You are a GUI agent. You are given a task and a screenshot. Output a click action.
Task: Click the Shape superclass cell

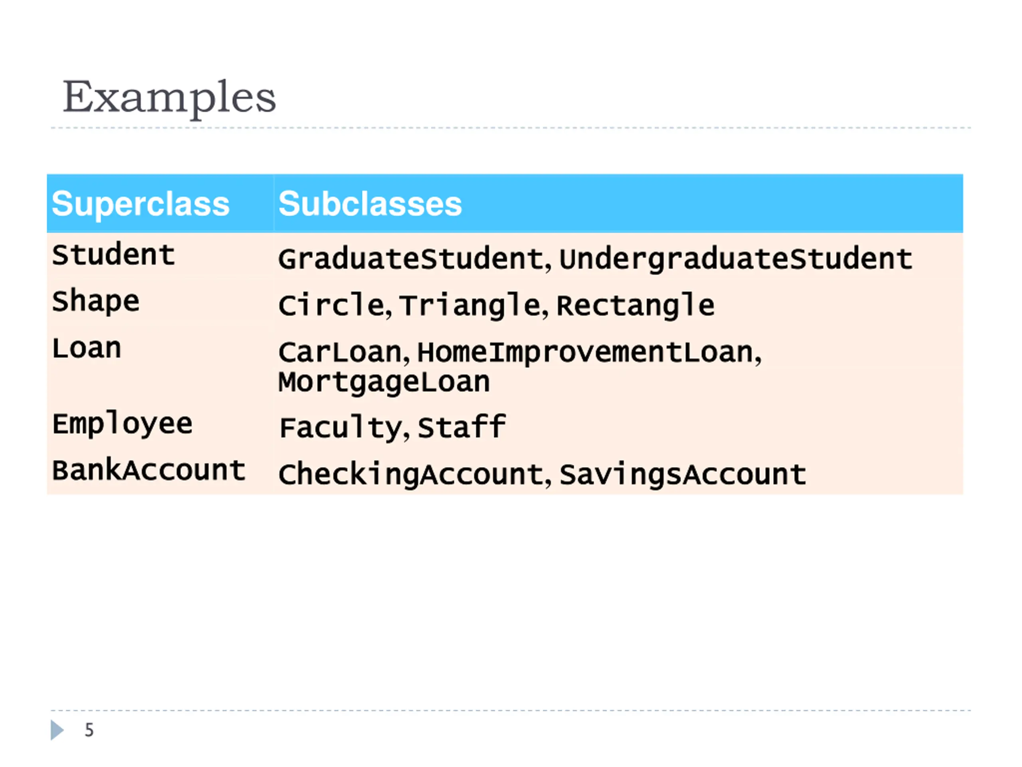[x=160, y=302]
